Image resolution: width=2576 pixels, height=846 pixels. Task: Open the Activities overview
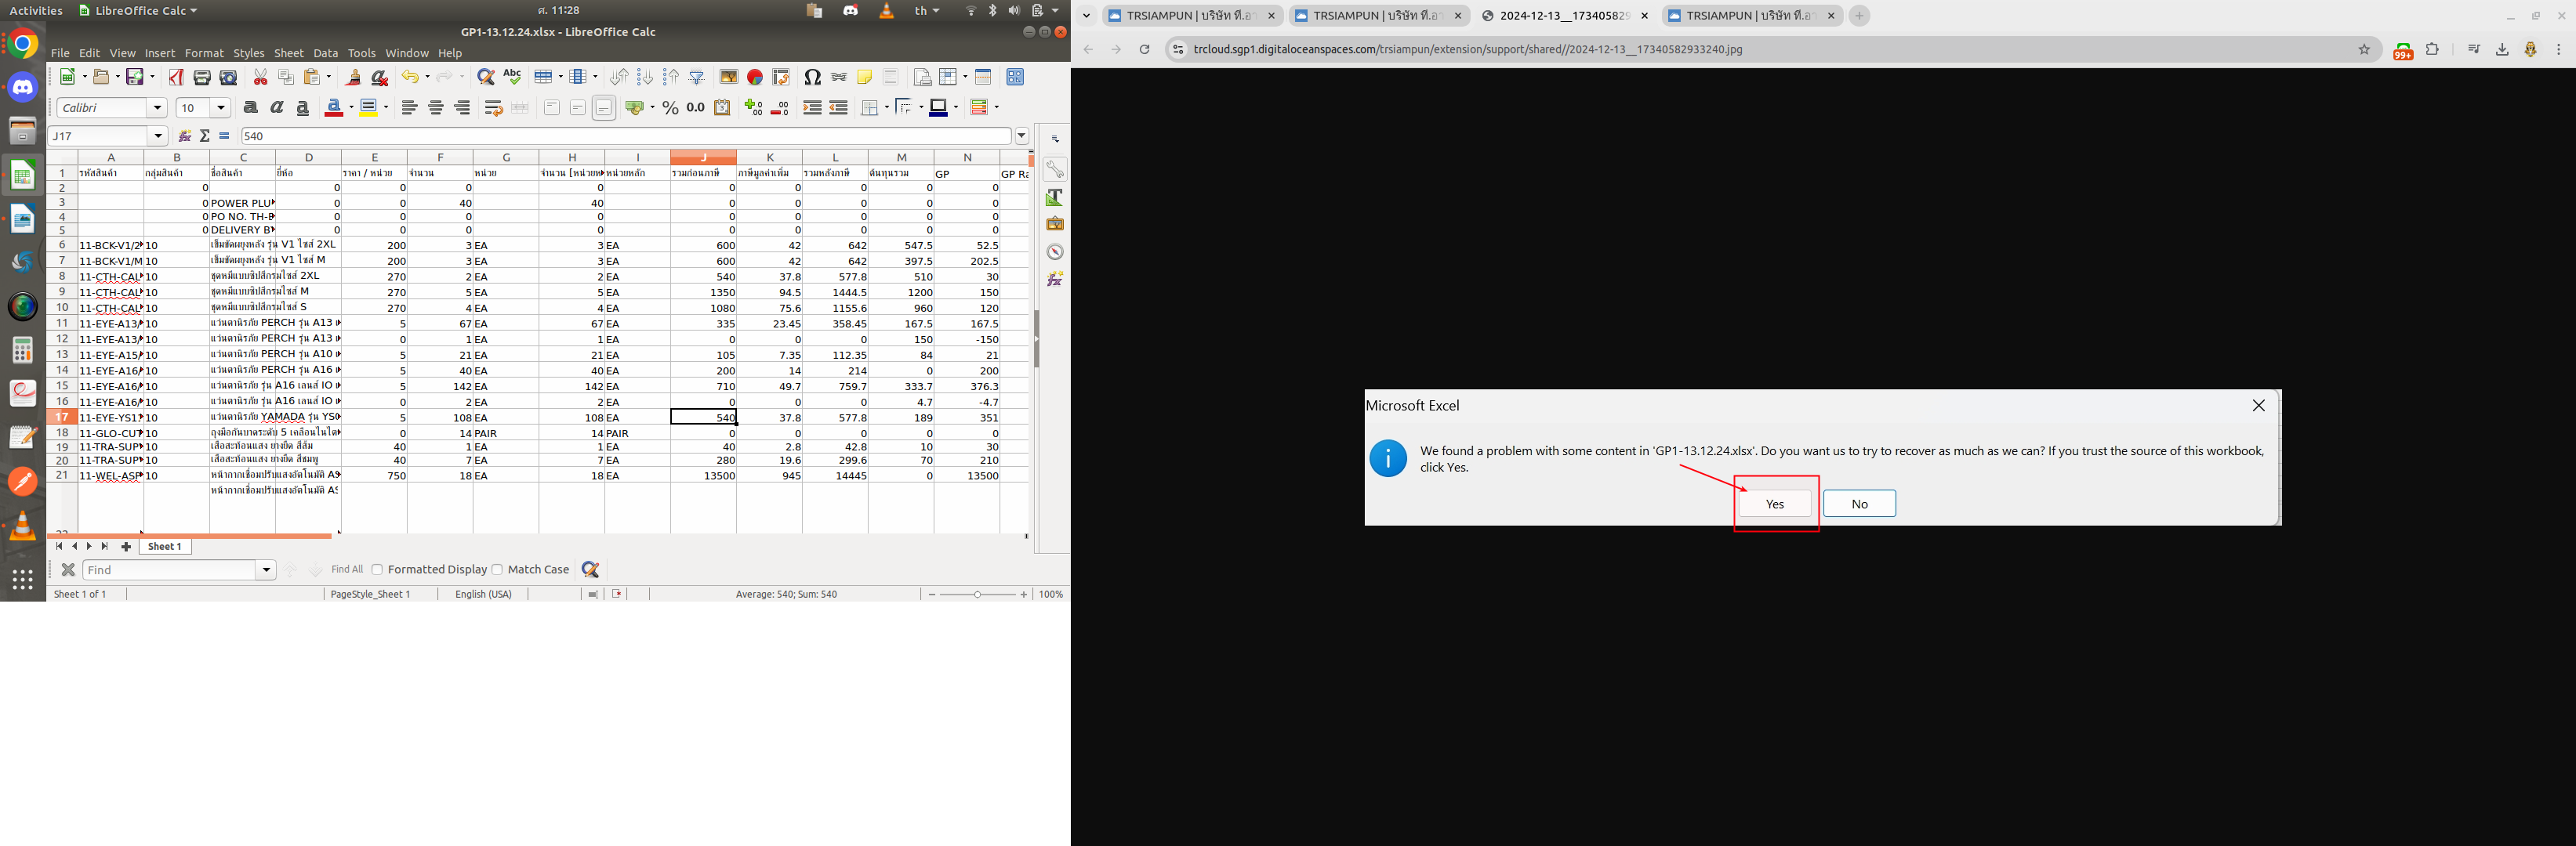(x=36, y=10)
